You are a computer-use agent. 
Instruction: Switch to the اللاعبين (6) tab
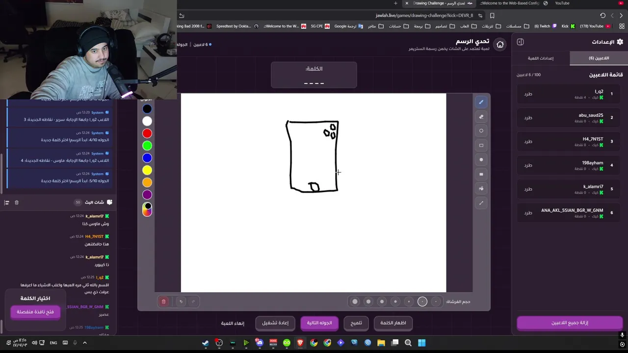coord(599,58)
